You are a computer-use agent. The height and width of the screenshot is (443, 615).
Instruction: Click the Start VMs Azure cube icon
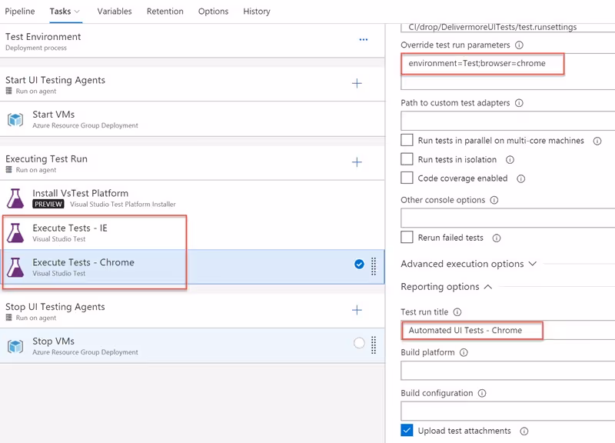point(15,119)
